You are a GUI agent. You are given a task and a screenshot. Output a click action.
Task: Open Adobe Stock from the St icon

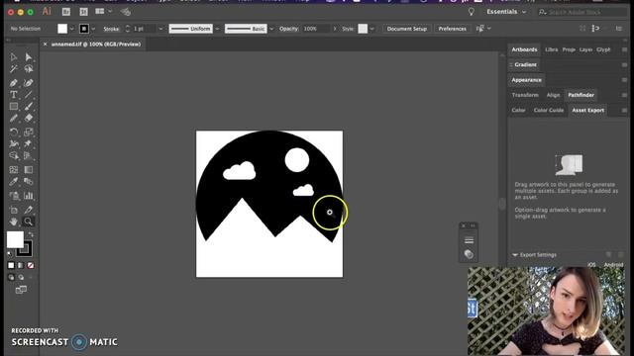coord(83,12)
